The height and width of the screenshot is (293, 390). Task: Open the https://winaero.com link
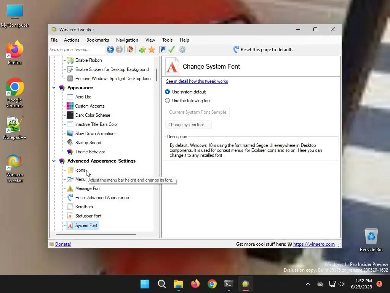314,244
